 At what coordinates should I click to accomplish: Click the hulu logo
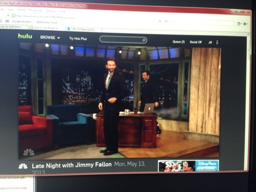pos(25,37)
